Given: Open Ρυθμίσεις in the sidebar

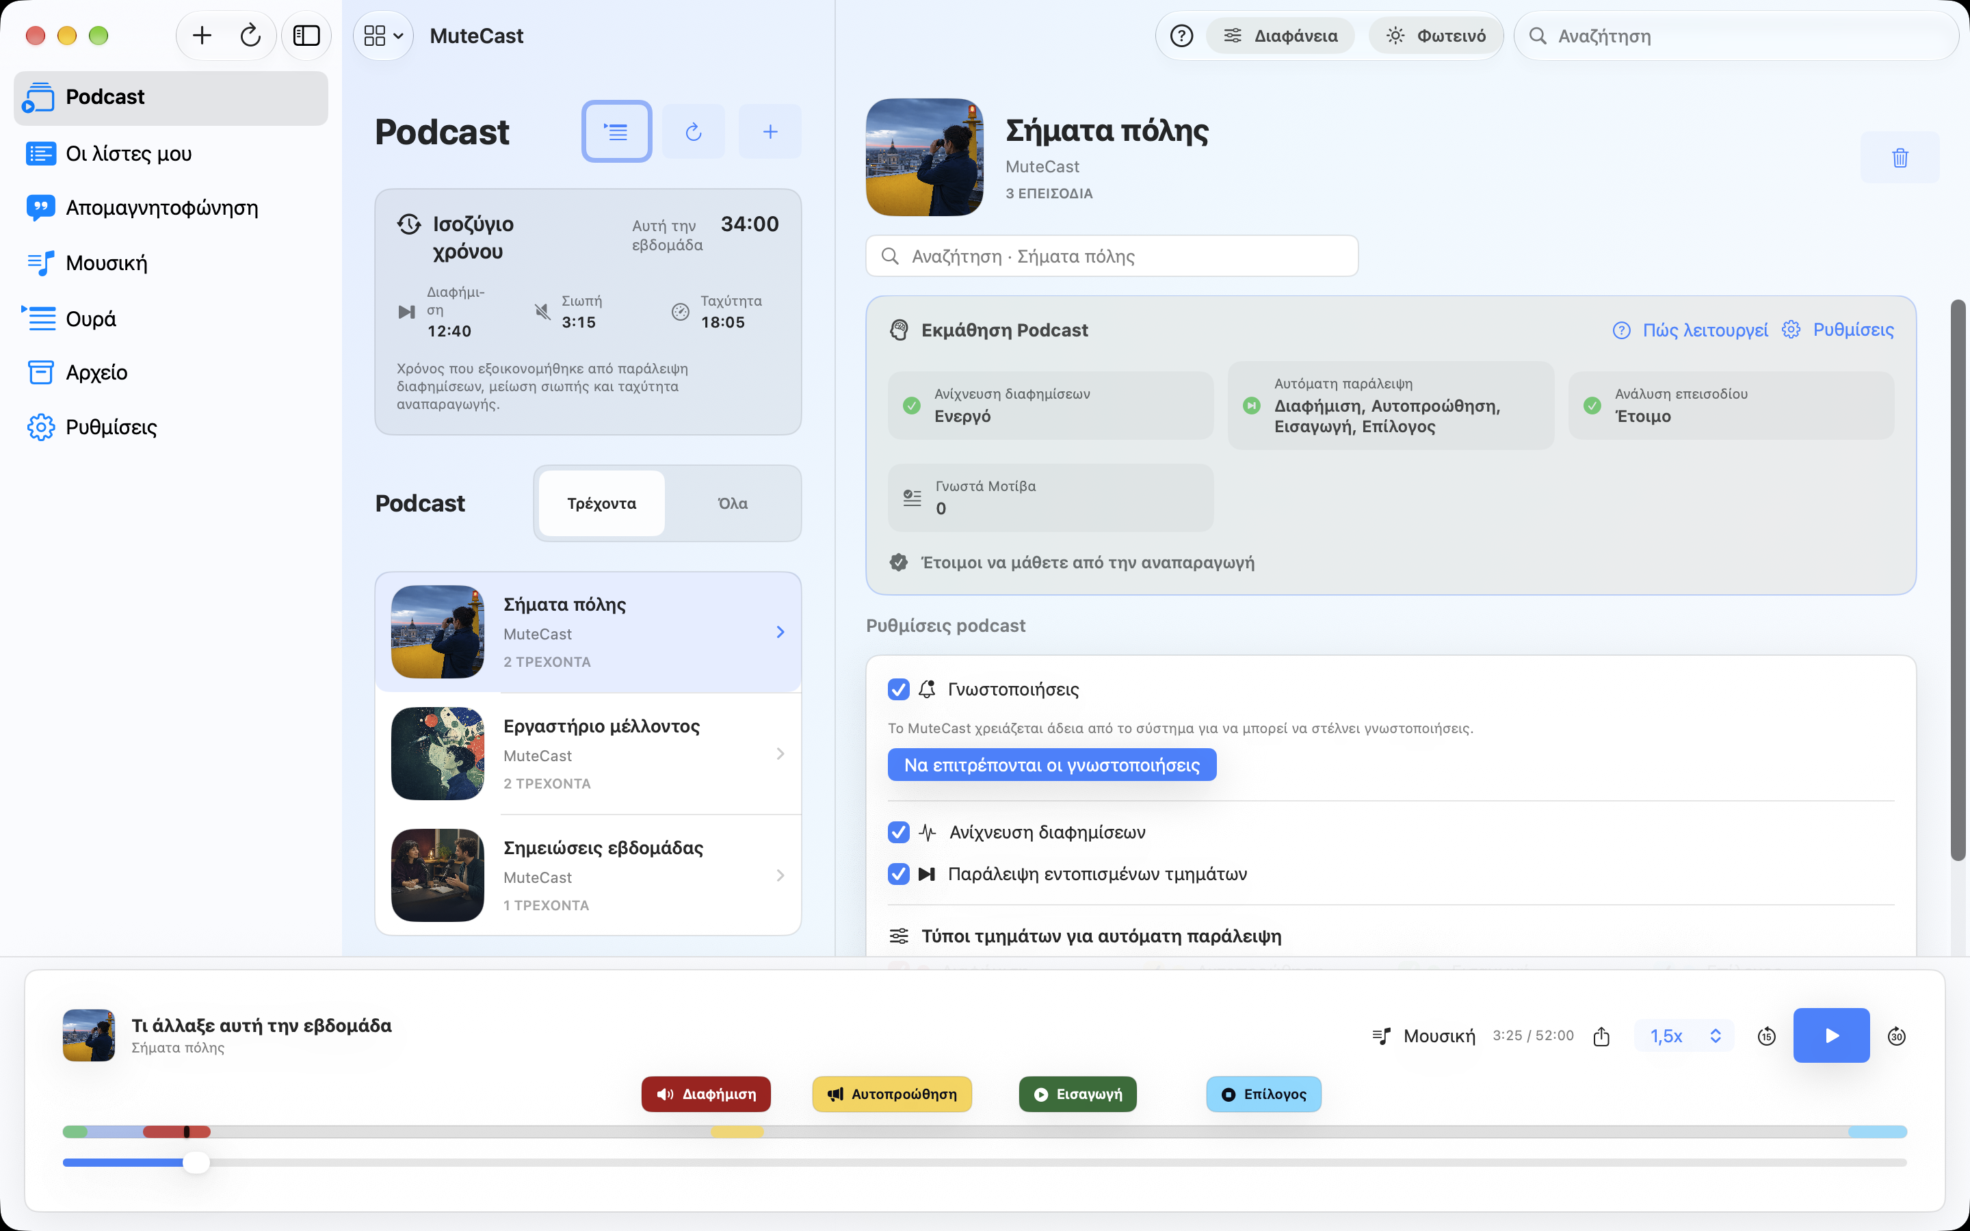Looking at the screenshot, I should (x=171, y=427).
